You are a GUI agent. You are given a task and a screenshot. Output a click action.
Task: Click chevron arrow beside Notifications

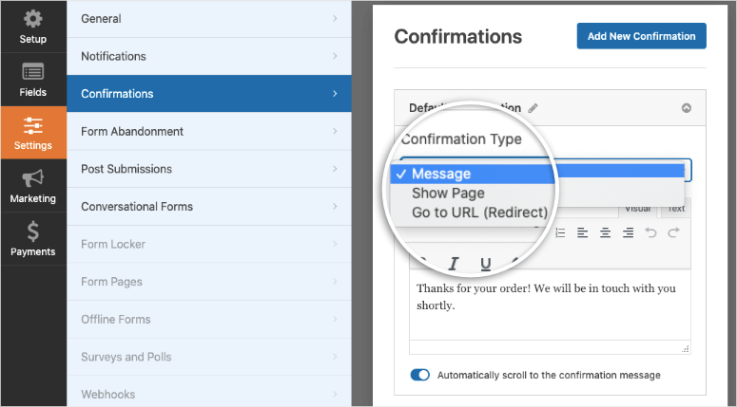(335, 56)
